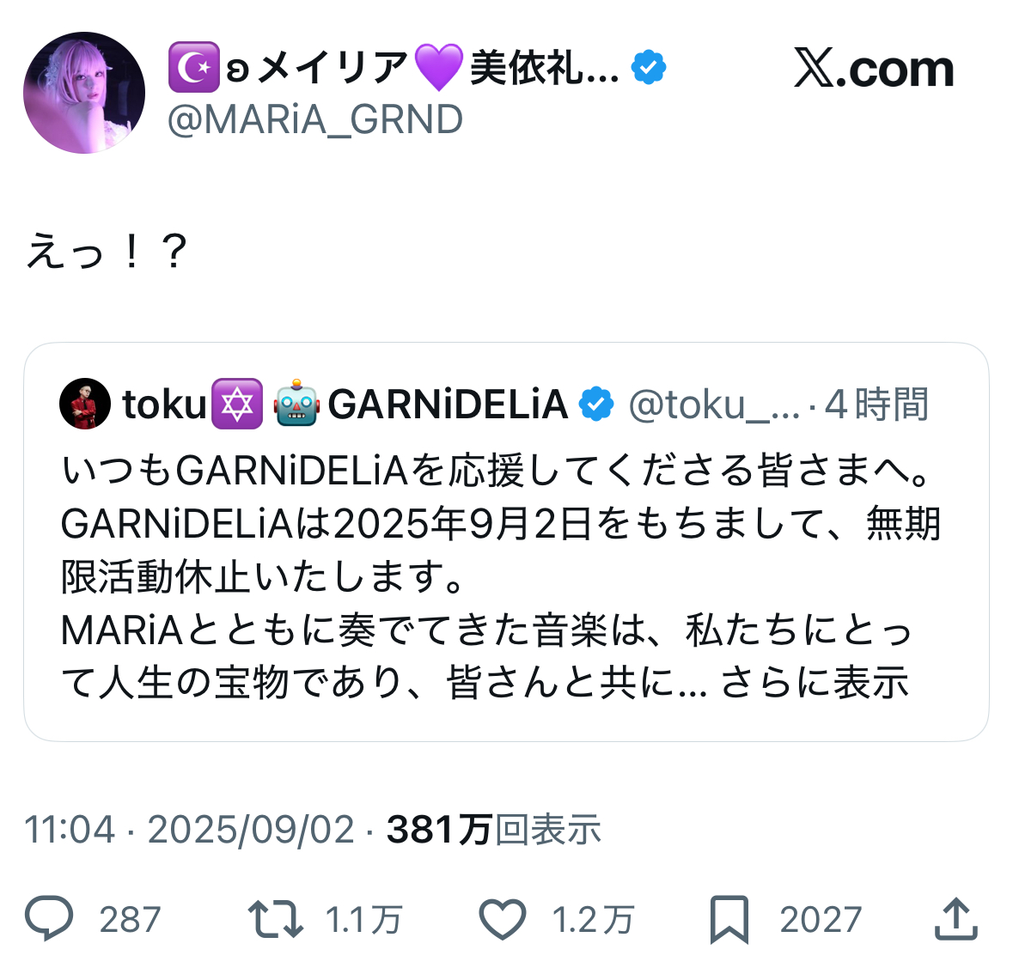Open MARiA's round profile picture

click(x=84, y=93)
